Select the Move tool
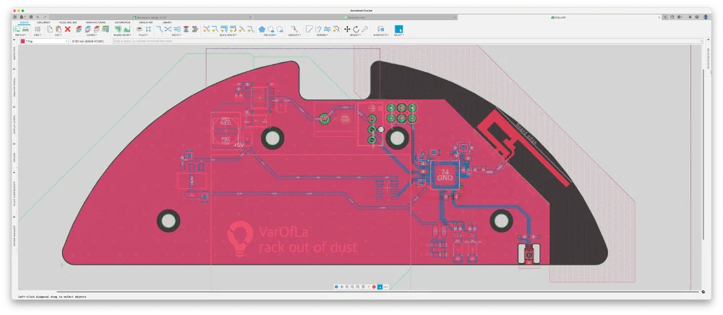Screen dimensions: 723x315 click(x=347, y=29)
